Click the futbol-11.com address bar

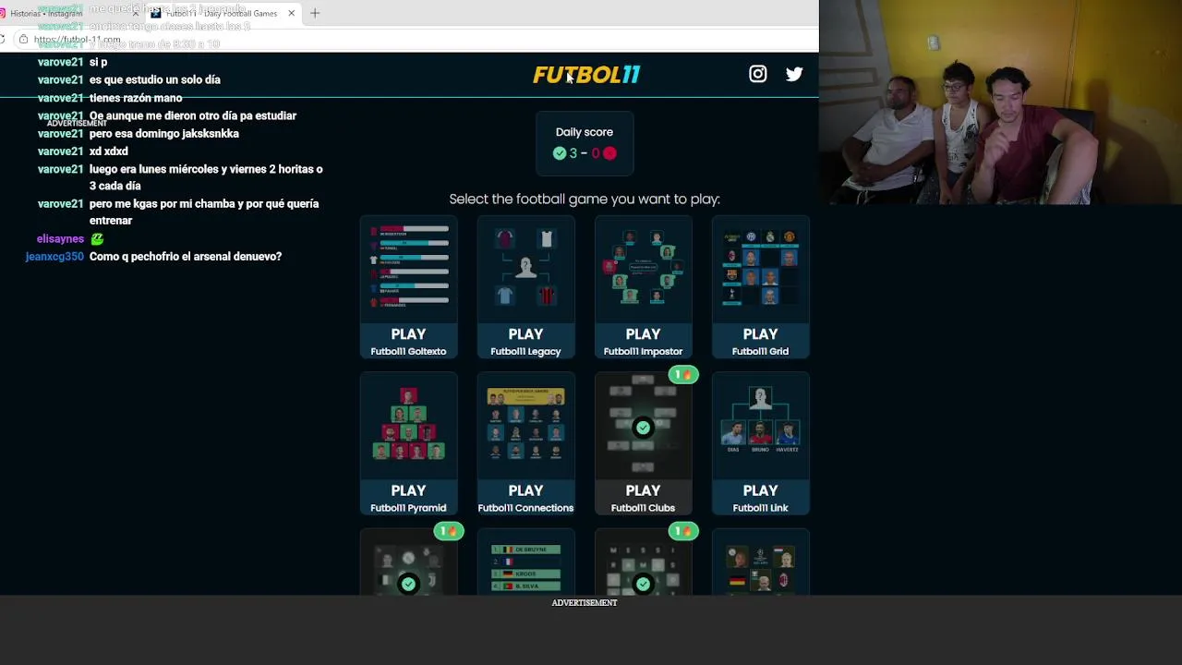click(416, 39)
